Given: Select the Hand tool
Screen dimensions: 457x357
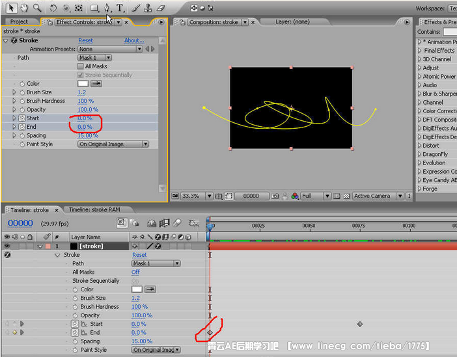Looking at the screenshot, I should click(24, 8).
